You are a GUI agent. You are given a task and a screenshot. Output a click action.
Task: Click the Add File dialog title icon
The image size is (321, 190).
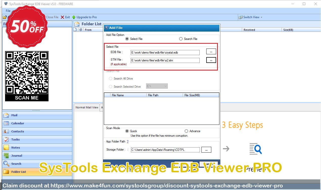[106, 28]
